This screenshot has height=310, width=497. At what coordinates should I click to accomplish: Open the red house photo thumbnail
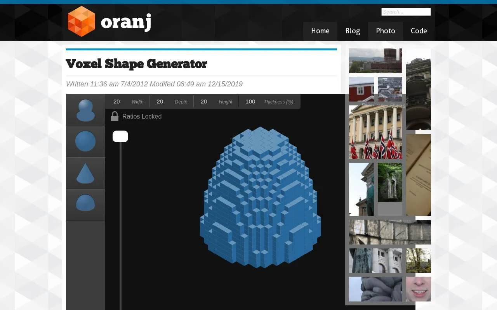[361, 89]
